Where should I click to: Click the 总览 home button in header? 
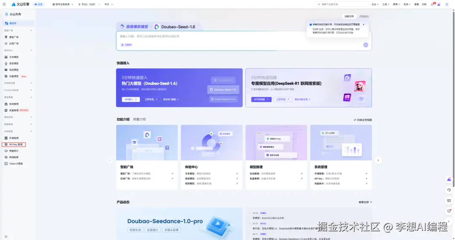(39, 4)
